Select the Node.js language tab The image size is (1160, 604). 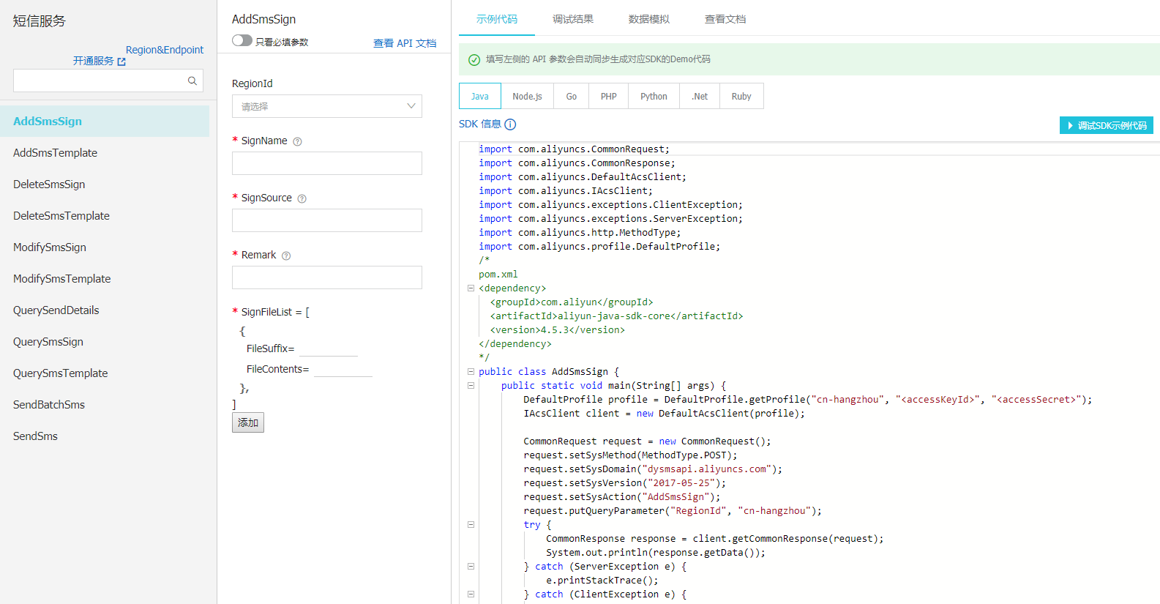pos(527,96)
